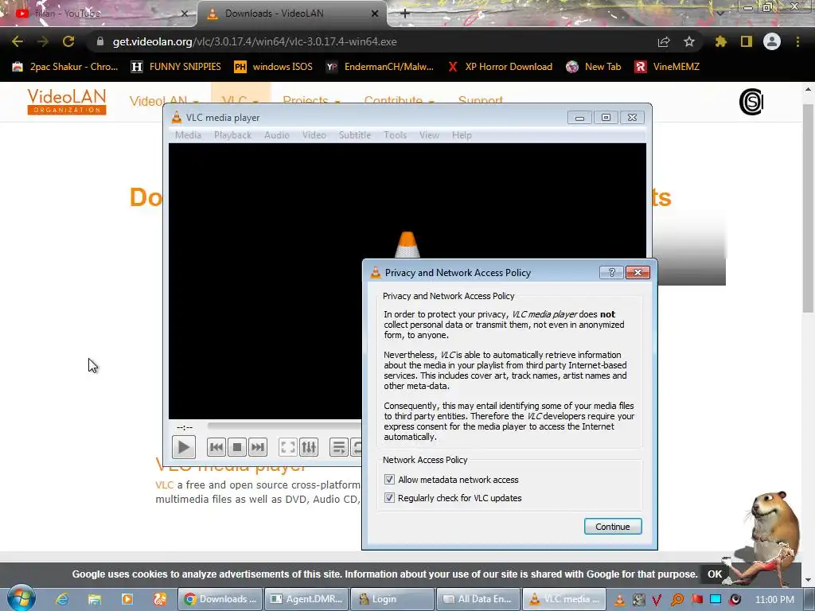Open the Media menu in VLC

pyautogui.click(x=188, y=135)
